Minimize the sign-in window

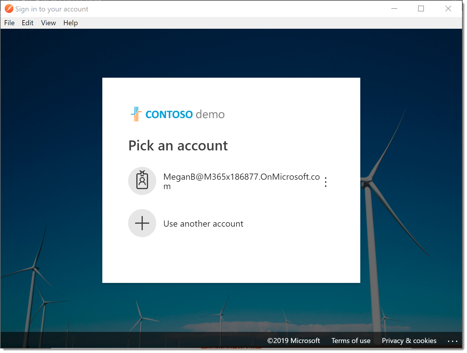click(394, 9)
